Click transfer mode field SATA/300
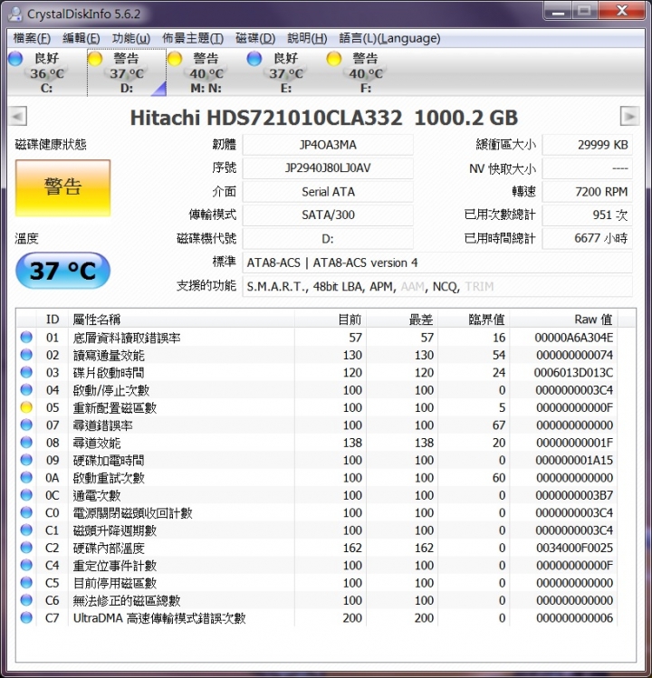Screen dimensions: 652x678 point(328,215)
